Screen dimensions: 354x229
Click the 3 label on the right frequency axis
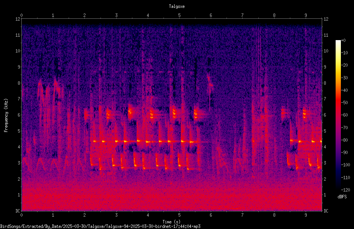pos(325,163)
